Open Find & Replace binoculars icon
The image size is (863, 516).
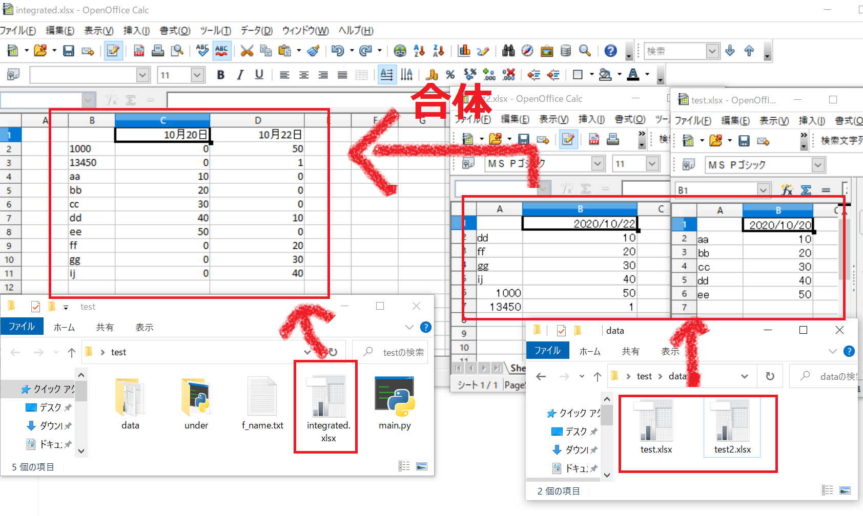pos(508,51)
